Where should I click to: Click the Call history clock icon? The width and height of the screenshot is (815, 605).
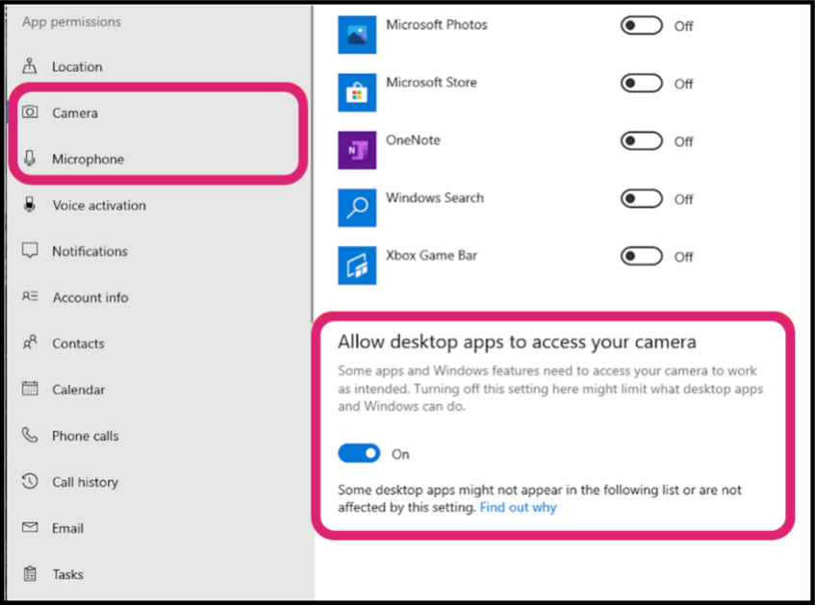pyautogui.click(x=30, y=481)
